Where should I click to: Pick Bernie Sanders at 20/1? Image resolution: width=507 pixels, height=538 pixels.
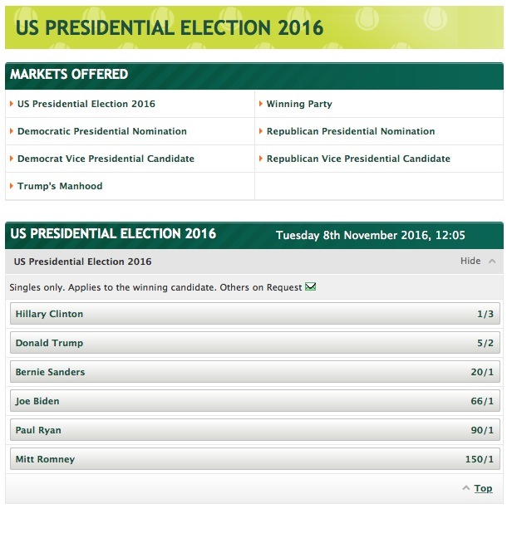click(254, 372)
